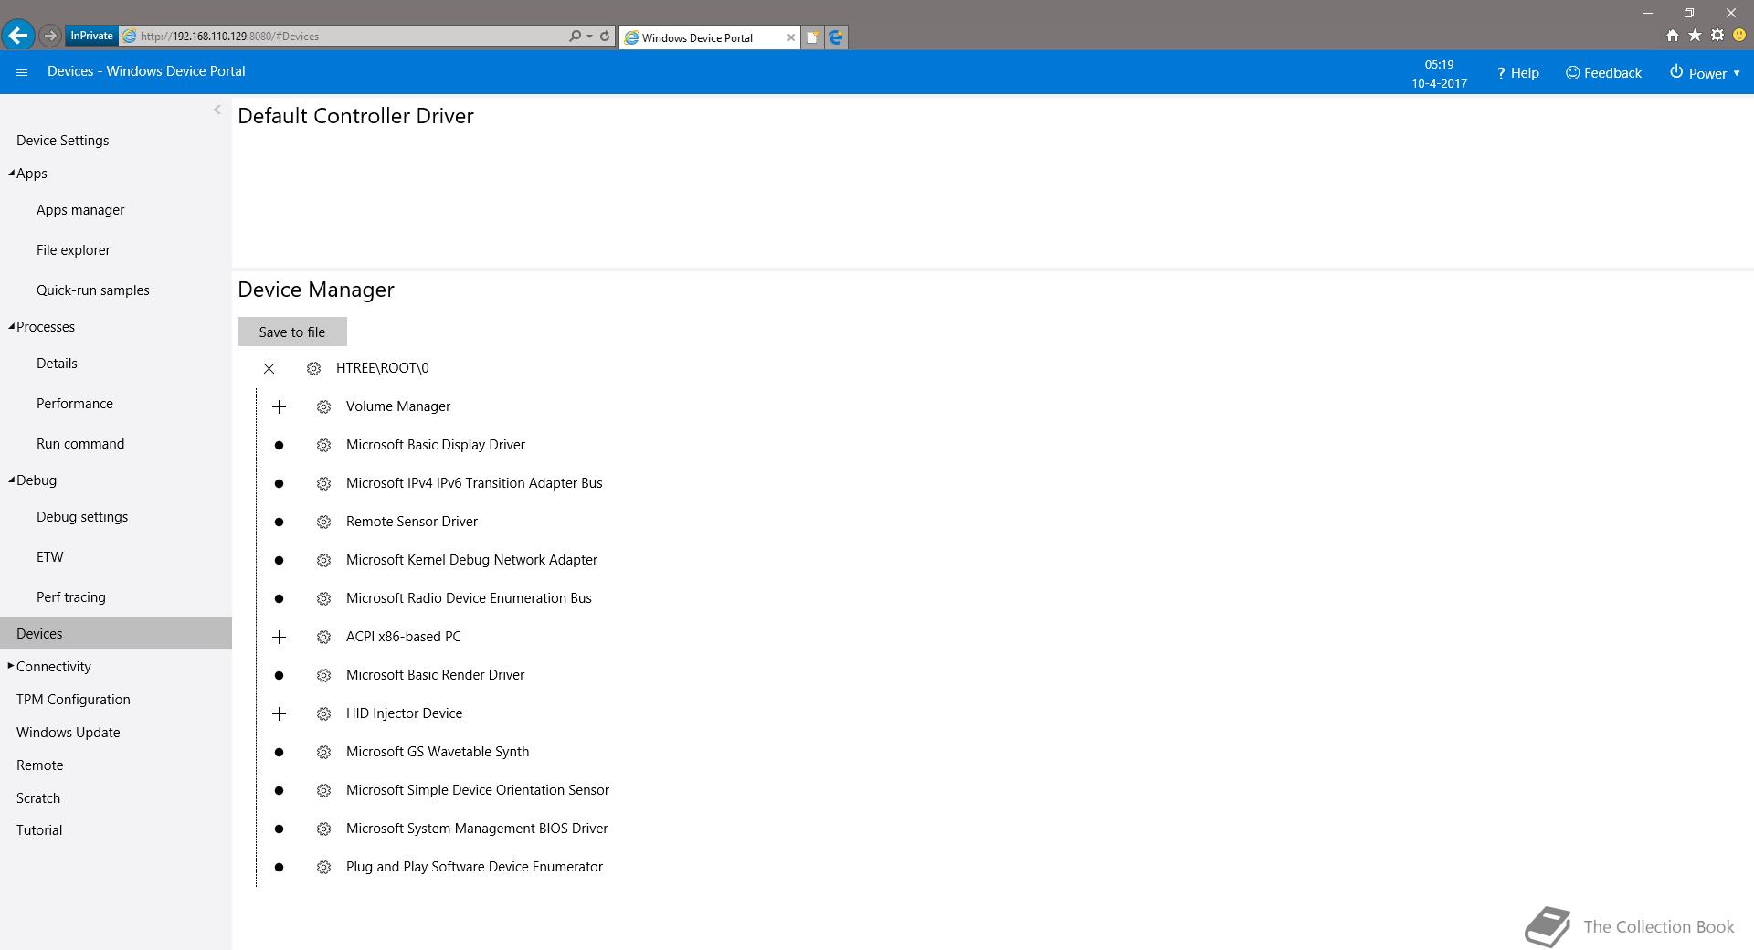
Task: Open Windows Update page
Action: click(x=68, y=732)
